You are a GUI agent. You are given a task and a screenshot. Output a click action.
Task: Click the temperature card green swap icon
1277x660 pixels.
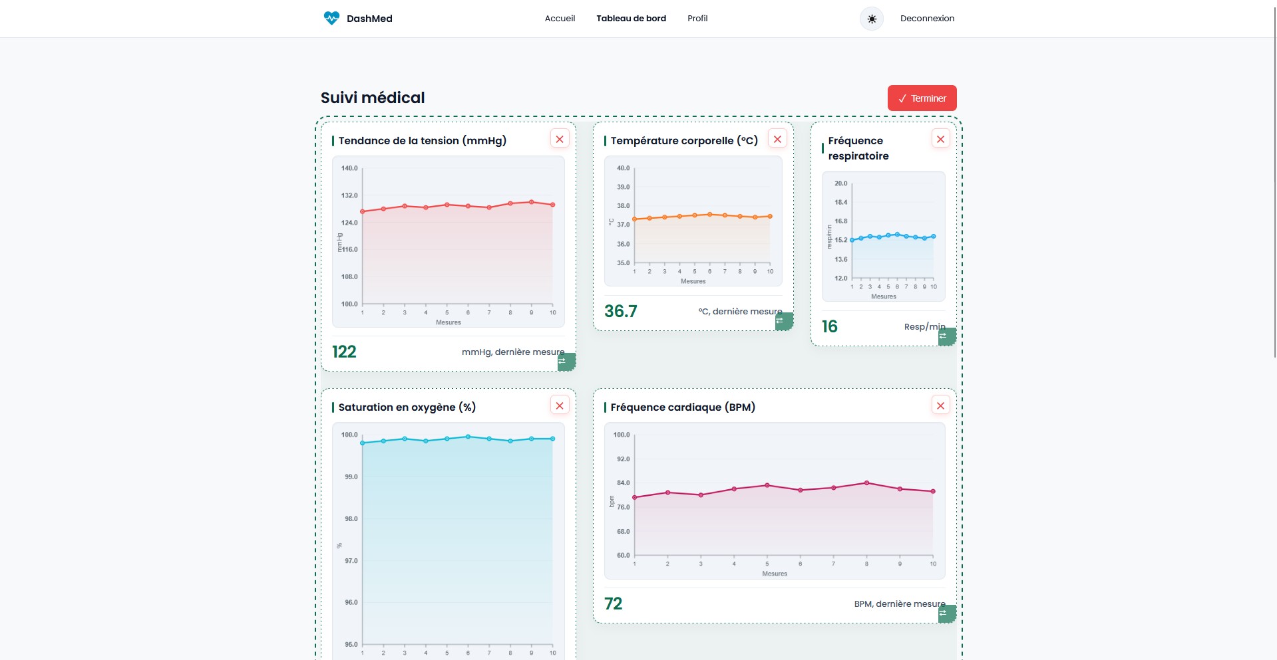pos(783,321)
